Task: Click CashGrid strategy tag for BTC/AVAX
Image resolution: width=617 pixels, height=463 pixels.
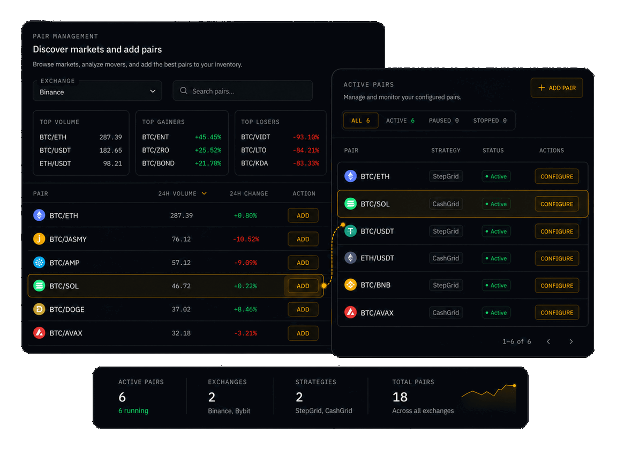Action: click(446, 312)
